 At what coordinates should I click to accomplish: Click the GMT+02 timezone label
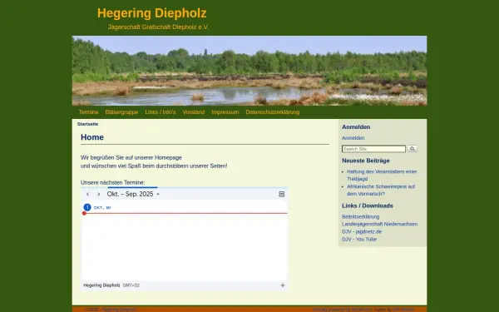[131, 285]
